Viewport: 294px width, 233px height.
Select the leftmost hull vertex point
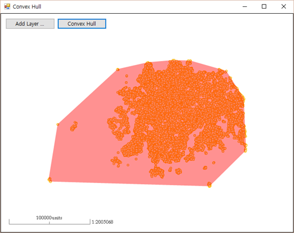58,124
